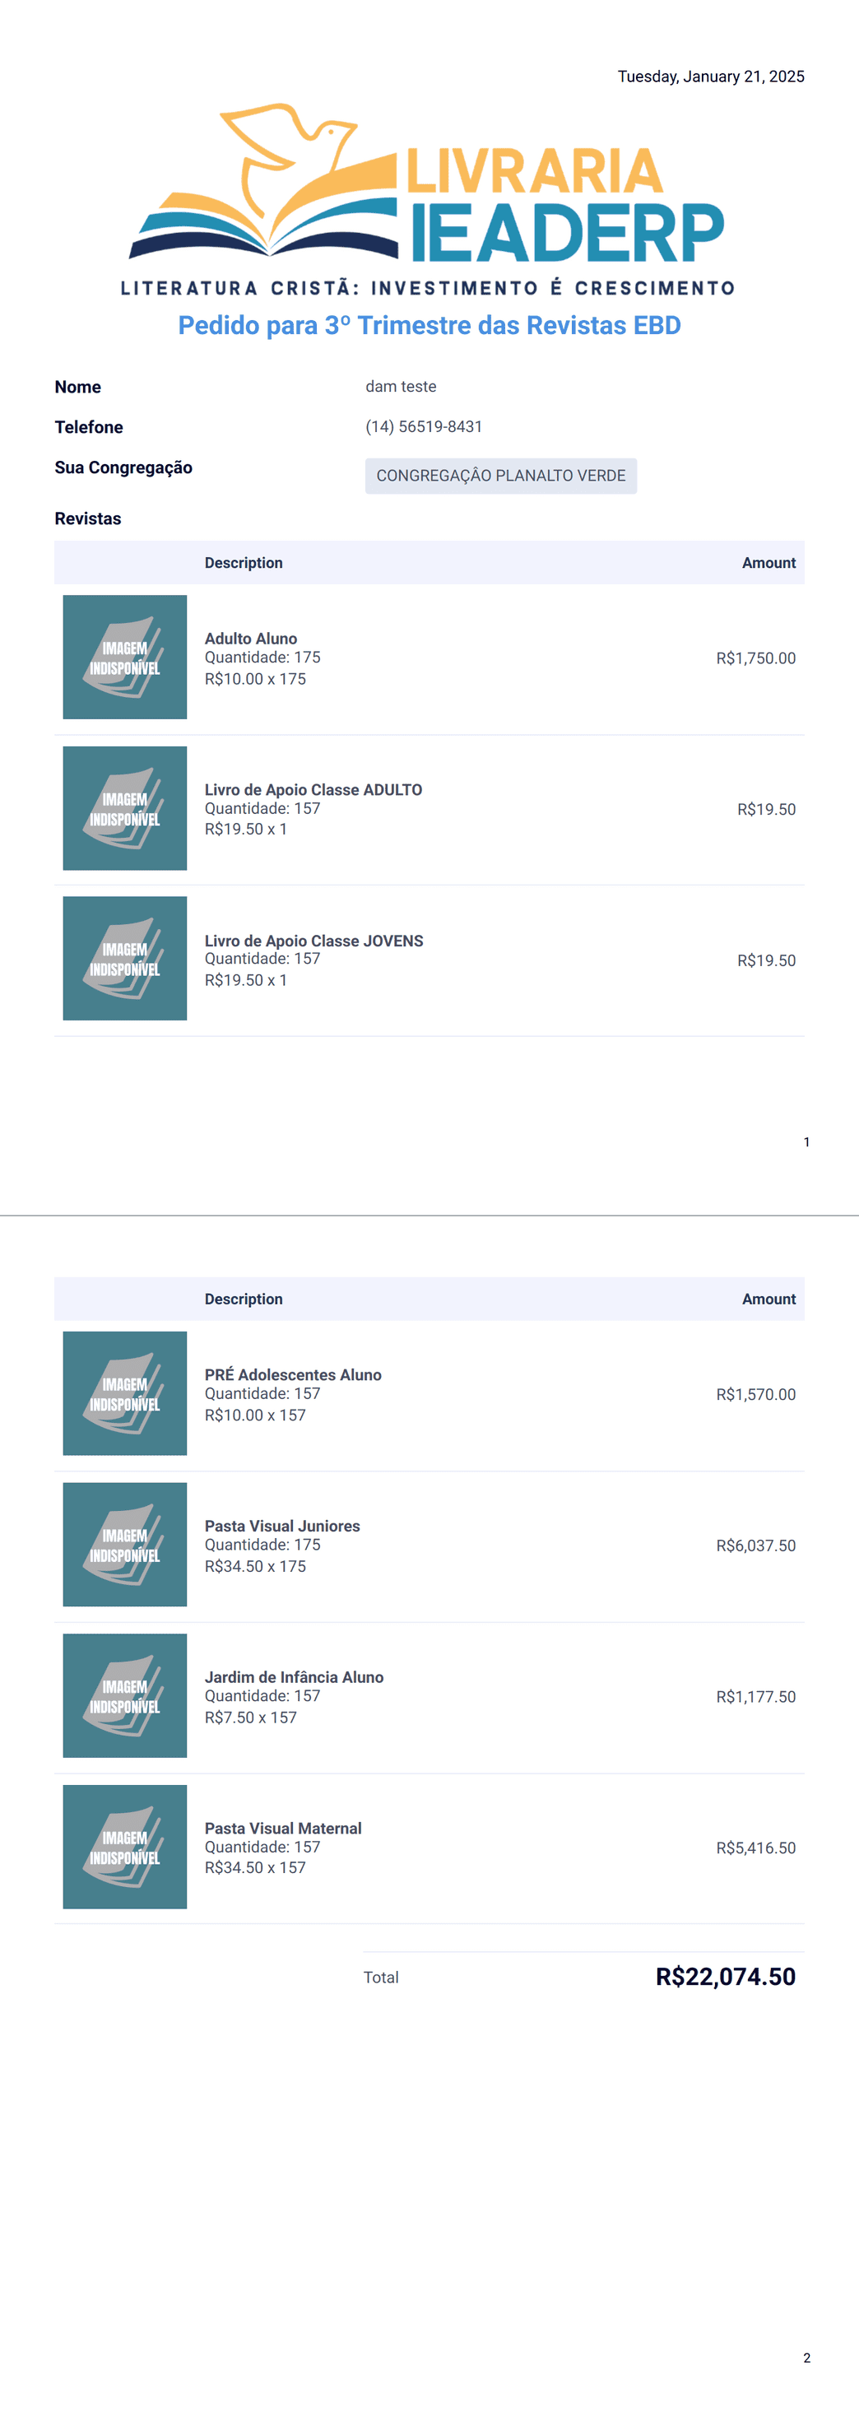Click the Pasta Visual Juniores image thumbnail

124,1545
